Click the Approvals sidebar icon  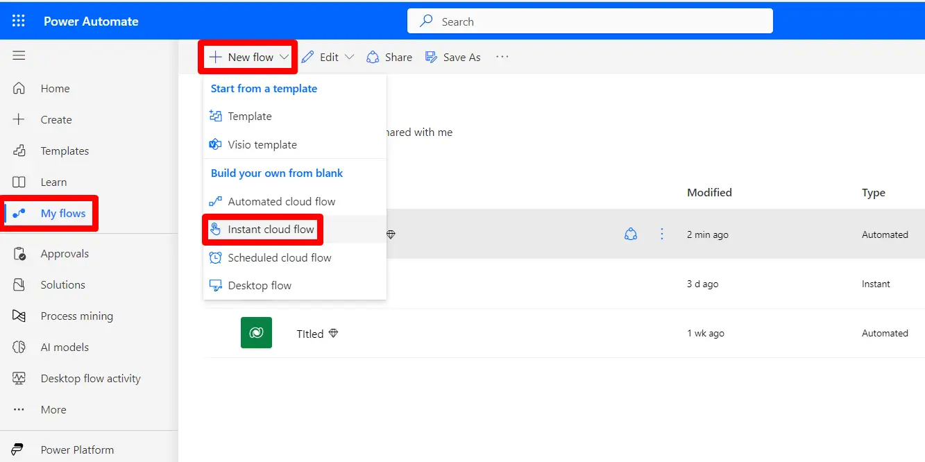pyautogui.click(x=19, y=254)
